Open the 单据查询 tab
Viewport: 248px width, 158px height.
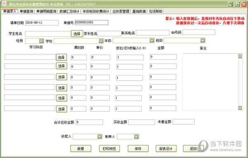26,11
